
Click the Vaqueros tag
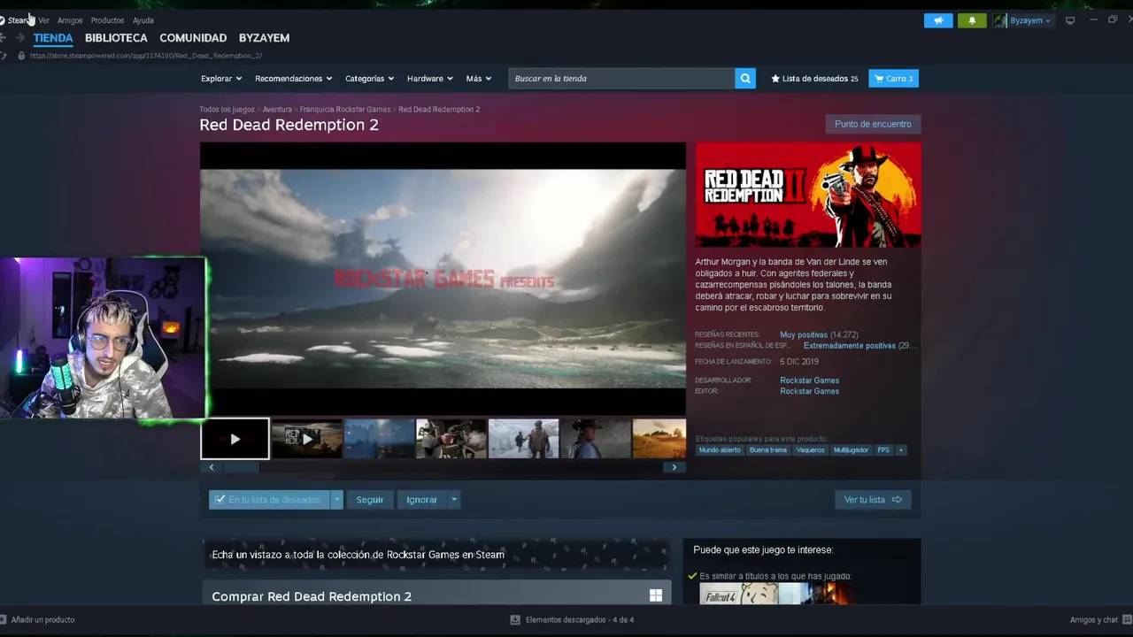[x=810, y=450]
